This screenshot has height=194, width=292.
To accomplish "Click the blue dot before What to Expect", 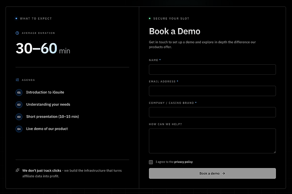I will (x=16, y=19).
